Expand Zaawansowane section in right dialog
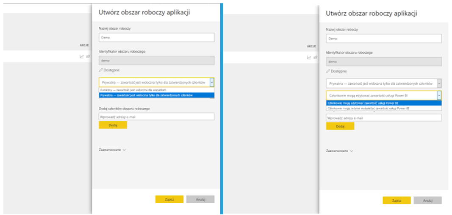The image size is (452, 215). click(x=339, y=151)
